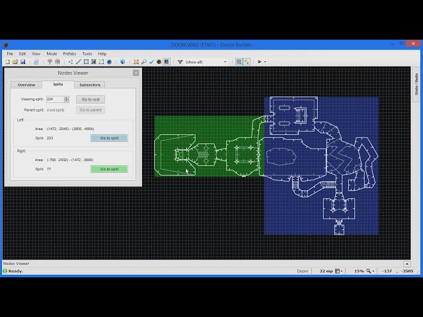
Task: Enter Visual mode with the blue cube icon
Action: (122, 62)
